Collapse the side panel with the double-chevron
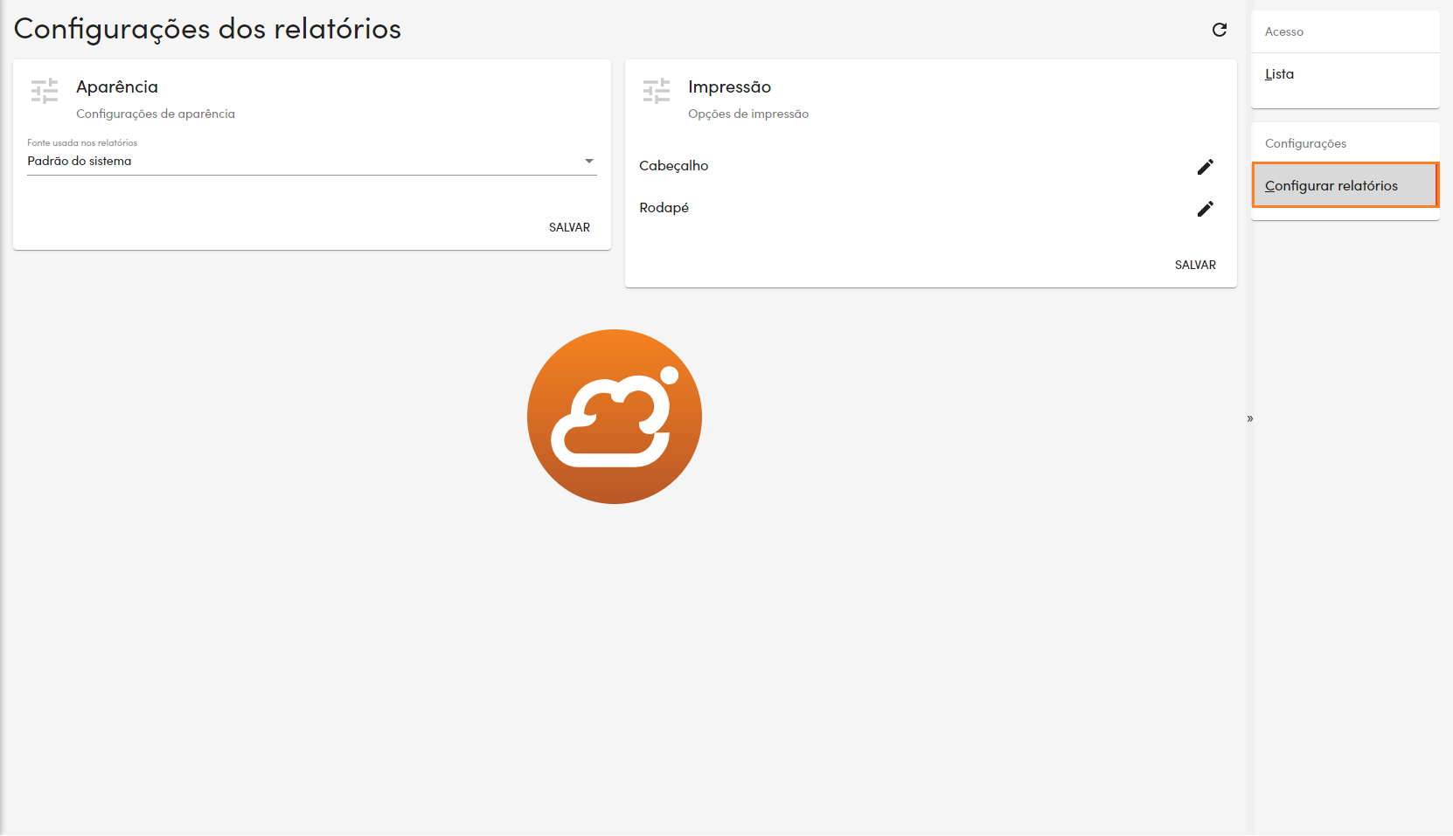The width and height of the screenshot is (1453, 836). coord(1250,418)
